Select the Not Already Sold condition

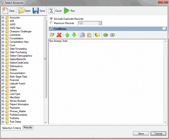point(58,41)
